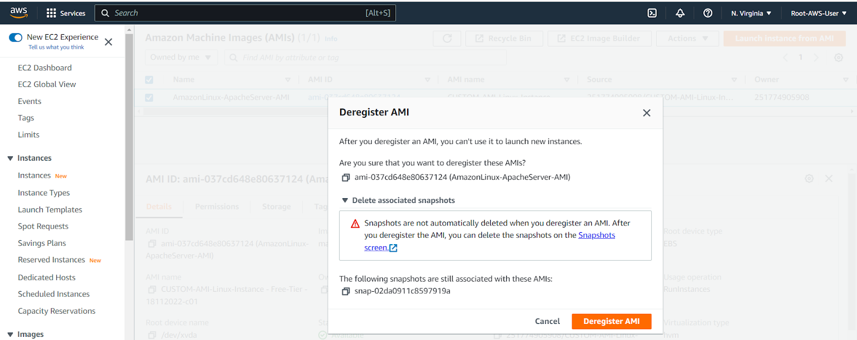Open the notifications bell
This screenshot has width=857, height=340.
click(x=680, y=13)
